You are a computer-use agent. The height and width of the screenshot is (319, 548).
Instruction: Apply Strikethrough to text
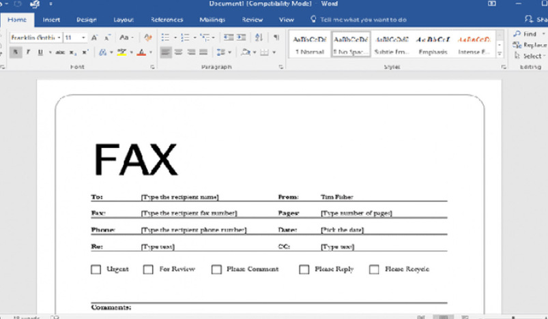[x=60, y=52]
